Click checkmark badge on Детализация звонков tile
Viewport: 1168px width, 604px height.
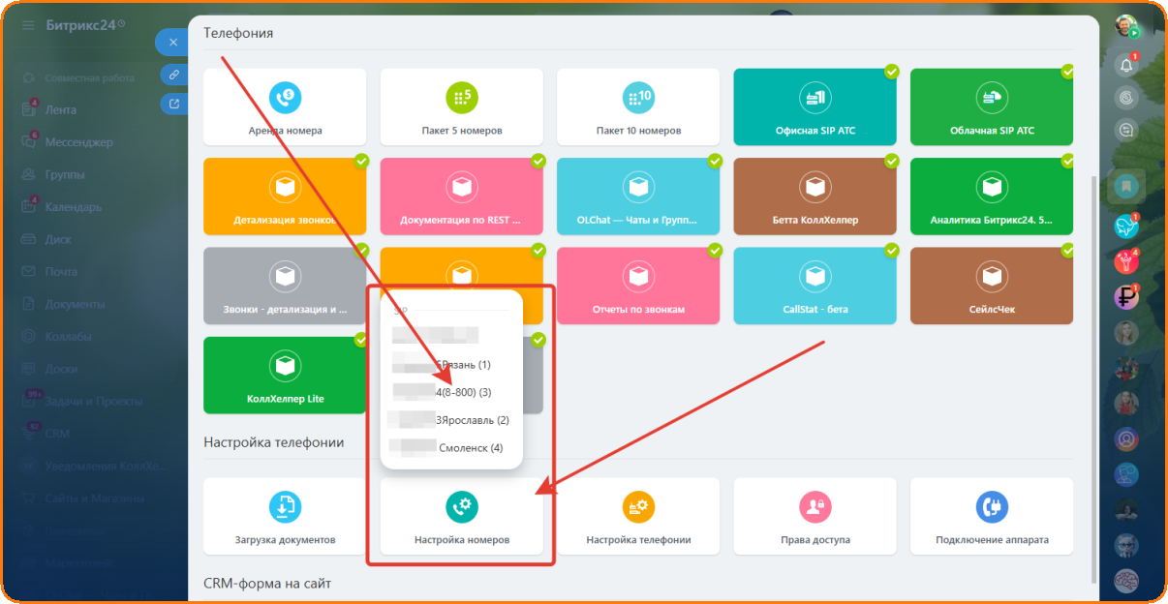(361, 161)
